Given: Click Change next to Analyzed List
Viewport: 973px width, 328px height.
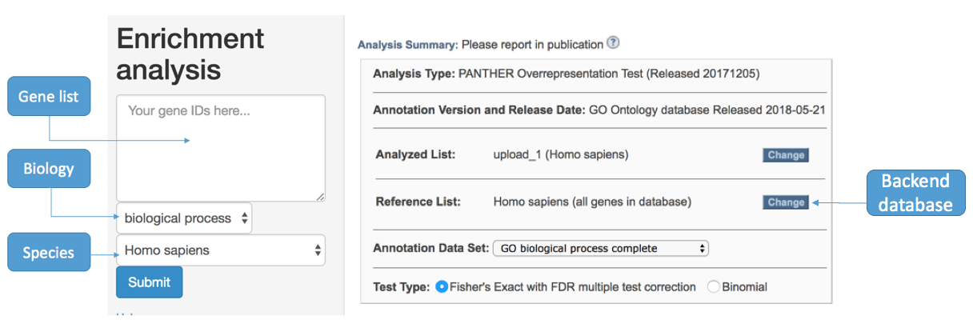Looking at the screenshot, I should 785,155.
